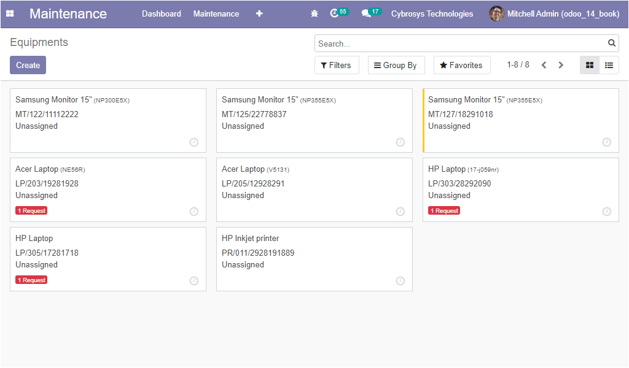Click Mitchell Admin avatar picture
The height and width of the screenshot is (368, 629).
pos(496,13)
